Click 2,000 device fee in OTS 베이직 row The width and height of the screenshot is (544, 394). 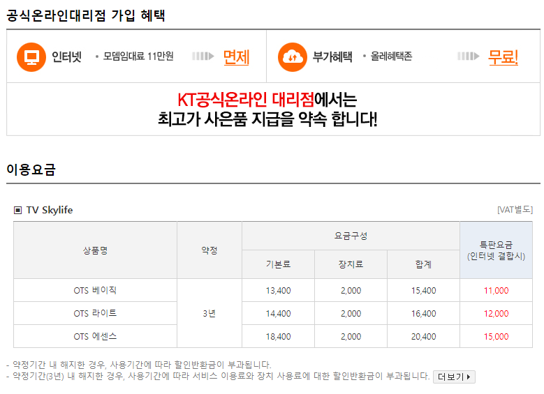(351, 290)
